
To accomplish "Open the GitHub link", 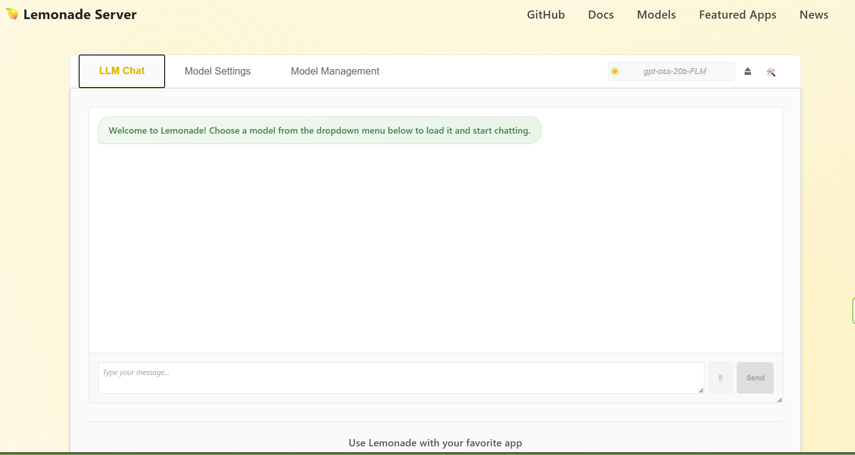I will point(546,15).
